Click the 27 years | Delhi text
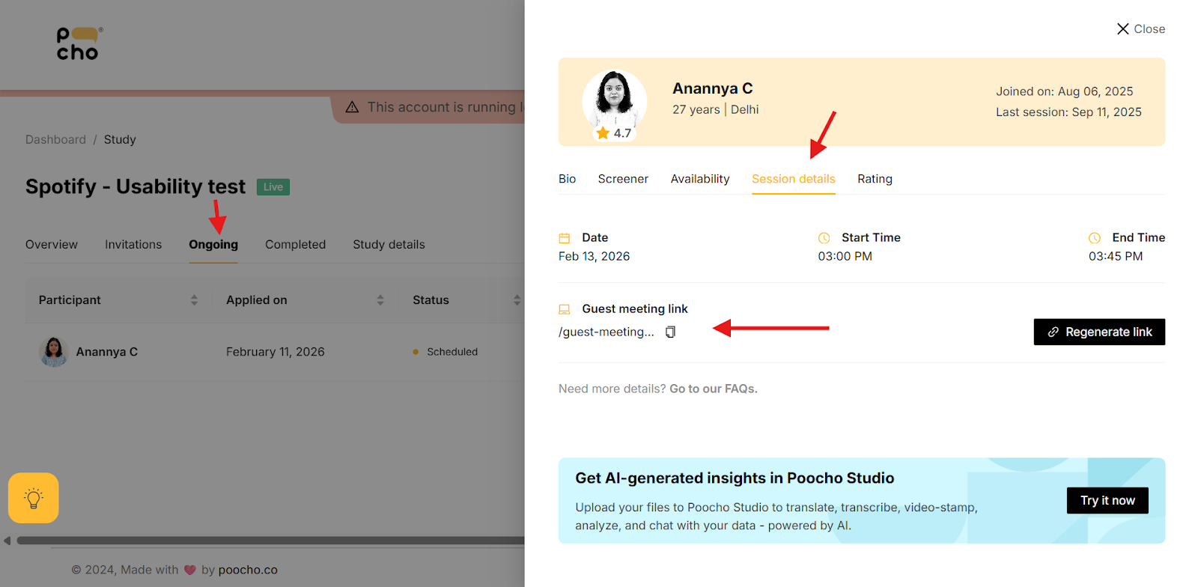This screenshot has height=587, width=1198. tap(716, 109)
